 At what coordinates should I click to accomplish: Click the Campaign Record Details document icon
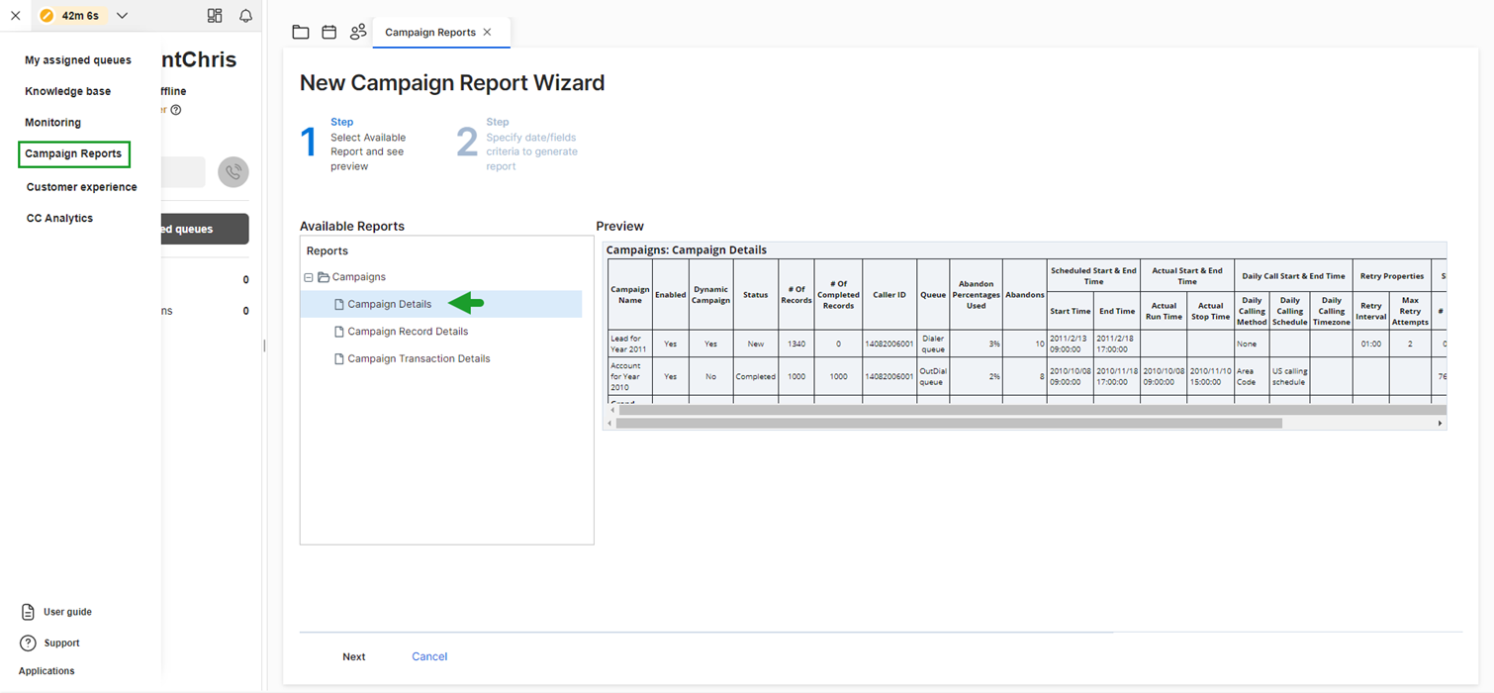[x=338, y=332]
